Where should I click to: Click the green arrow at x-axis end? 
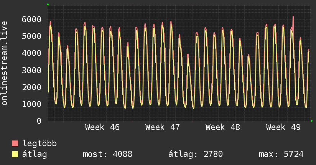click(x=312, y=121)
